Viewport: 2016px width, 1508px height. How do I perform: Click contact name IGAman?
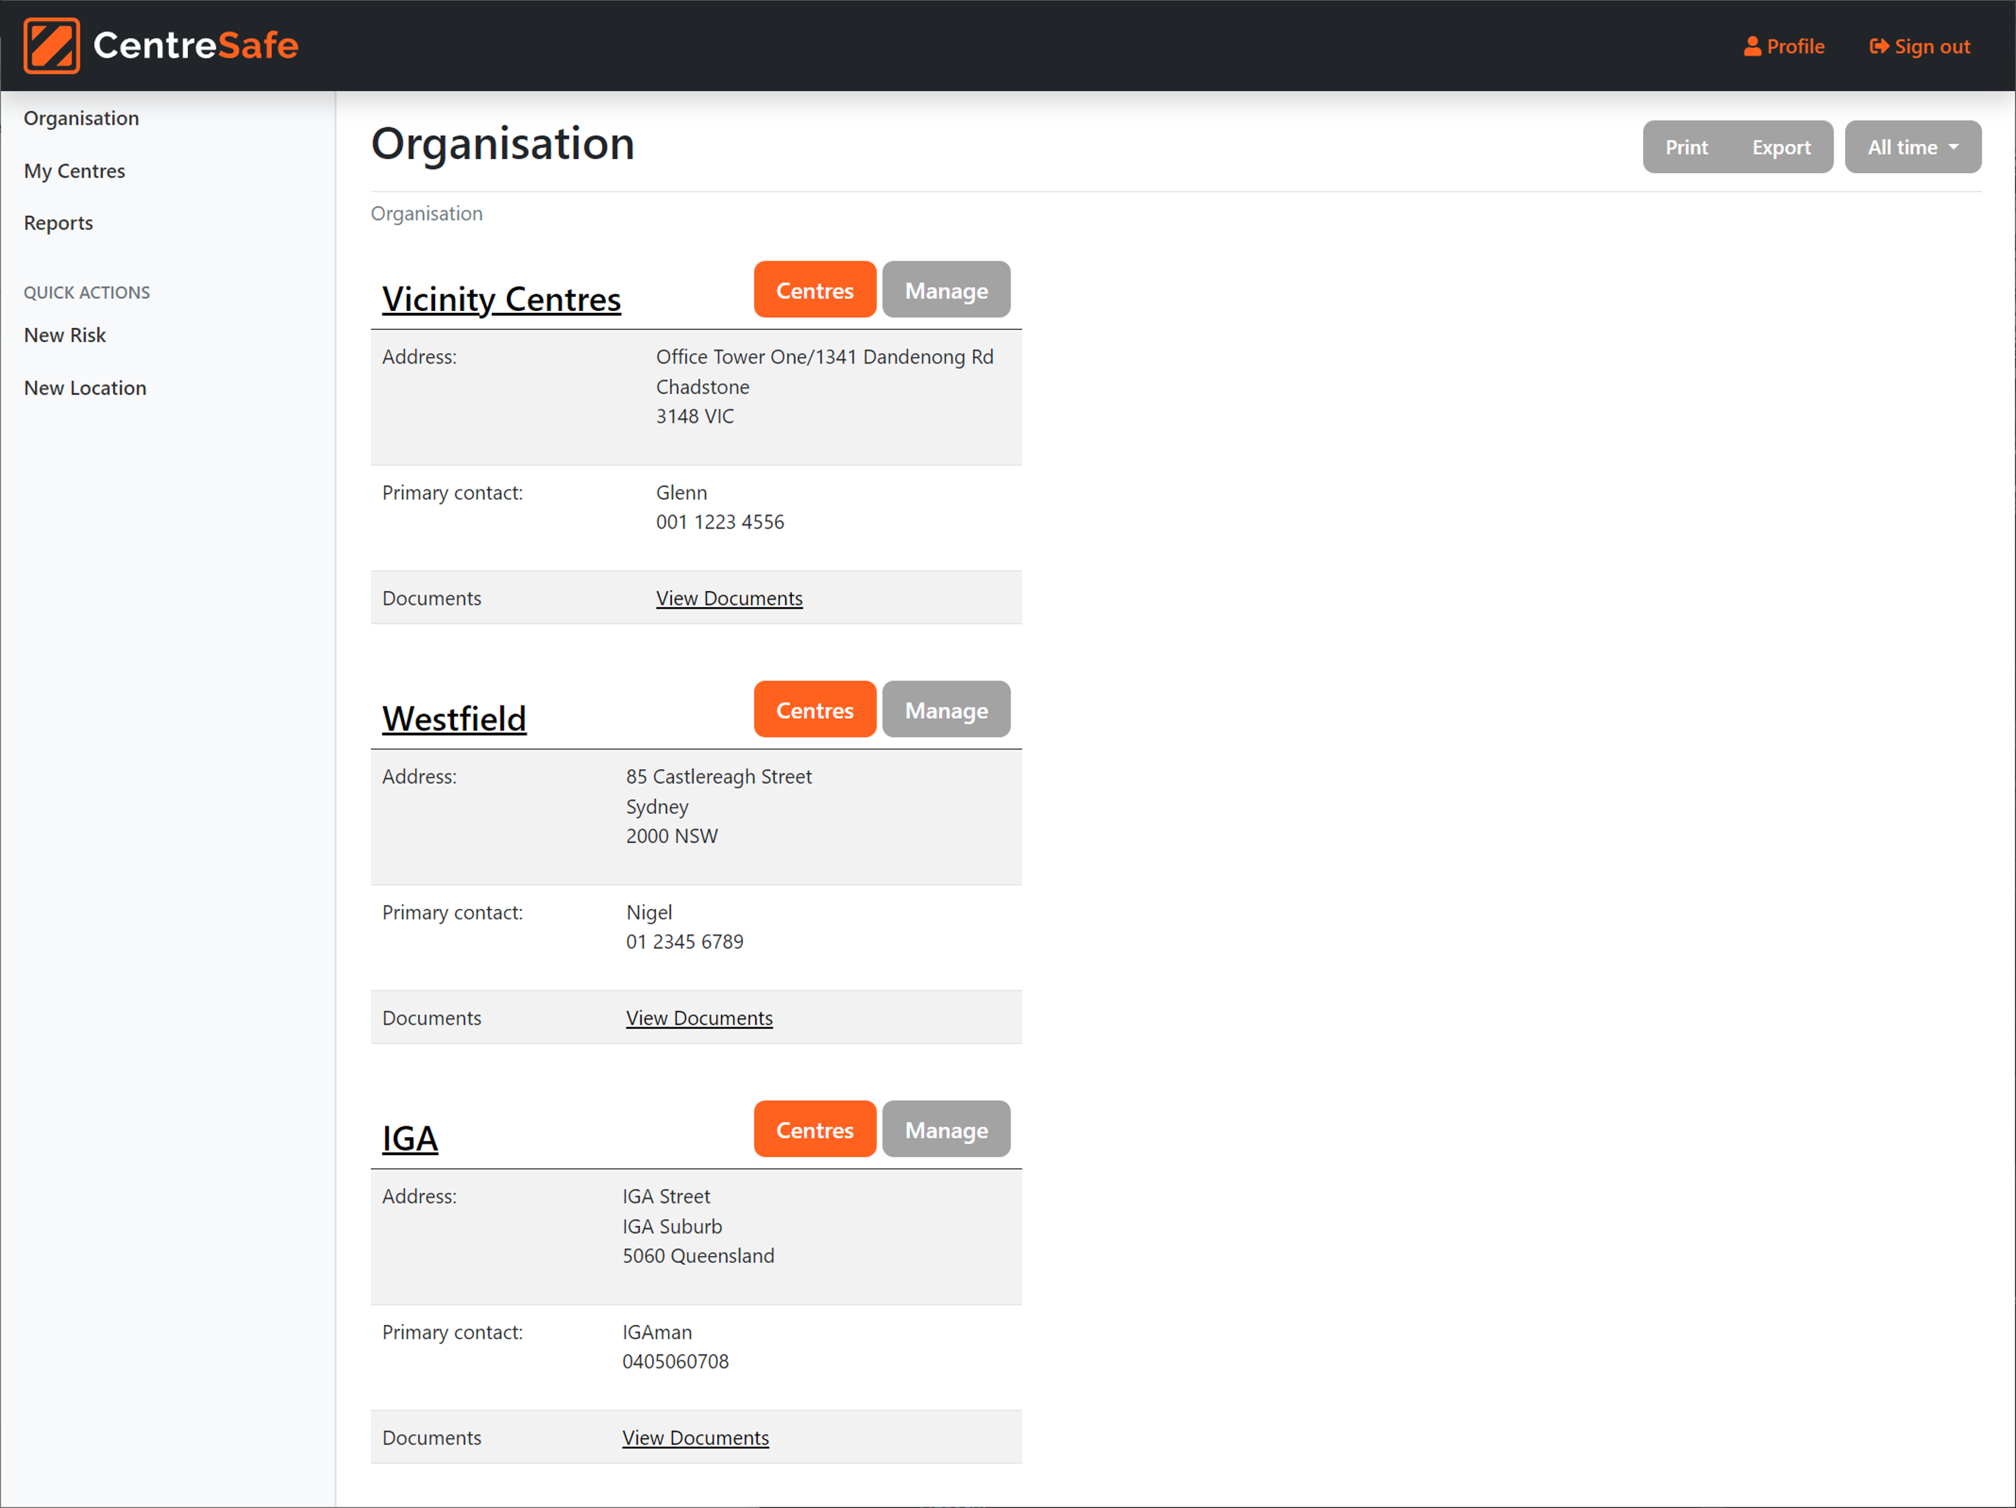(x=657, y=1332)
